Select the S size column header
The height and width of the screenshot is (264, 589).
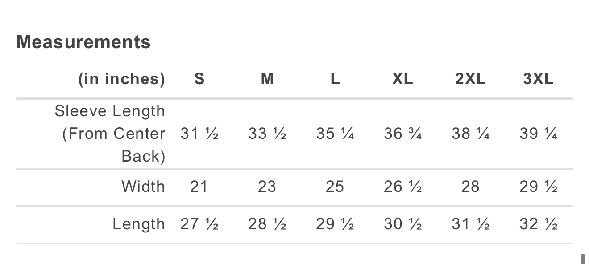(199, 79)
